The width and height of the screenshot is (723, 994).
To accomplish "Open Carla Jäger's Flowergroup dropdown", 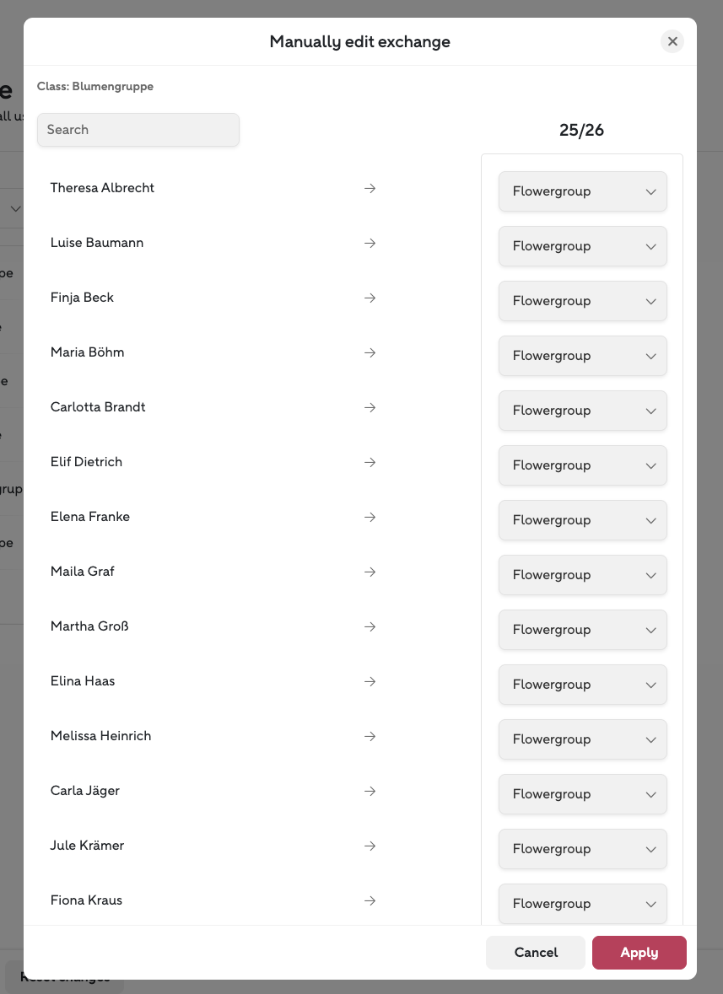I will (582, 794).
